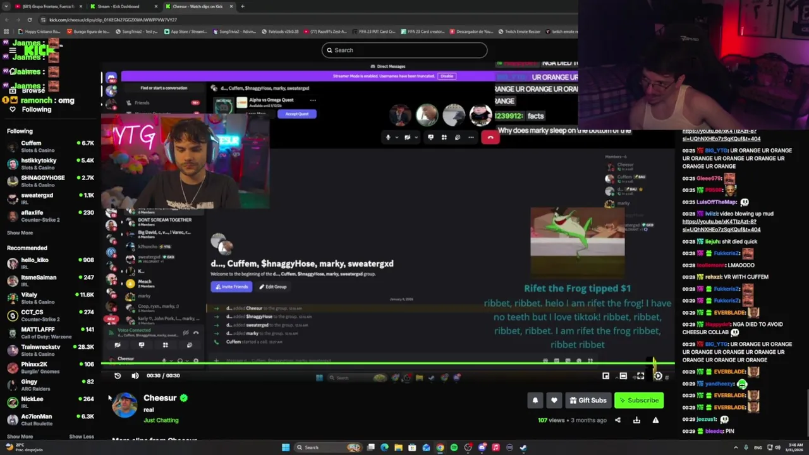Open hstikkytokky's channel in the sidebar

click(51, 164)
